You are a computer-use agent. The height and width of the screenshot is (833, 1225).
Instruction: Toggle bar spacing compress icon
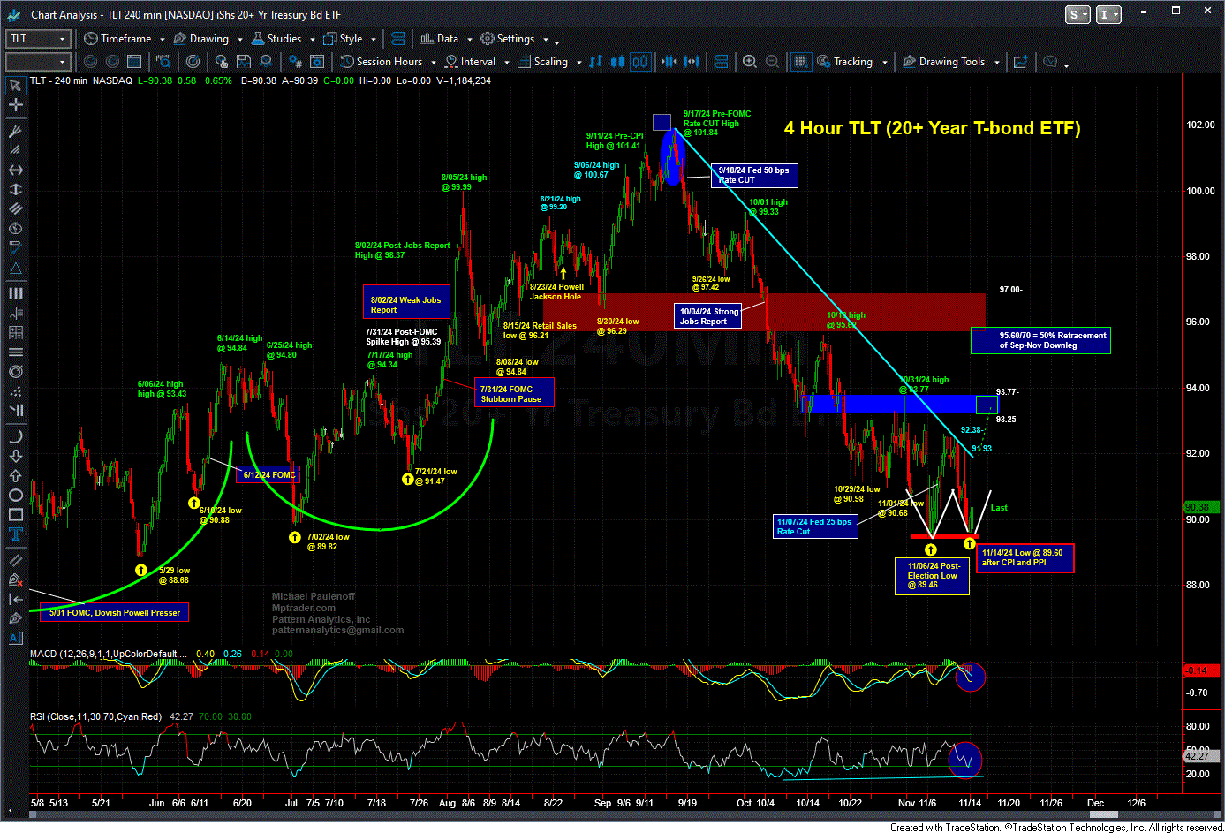(x=669, y=61)
